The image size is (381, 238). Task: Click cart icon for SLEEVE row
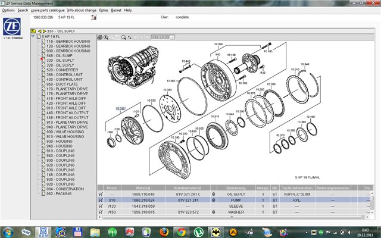tap(102, 206)
